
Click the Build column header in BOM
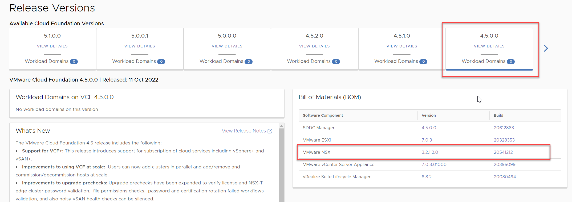pos(498,115)
